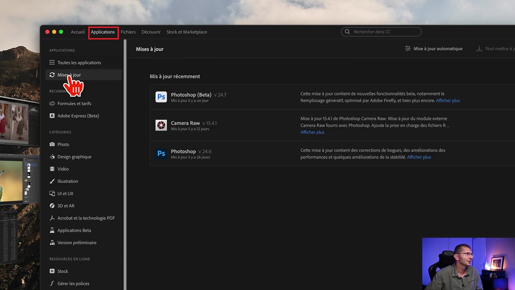The height and width of the screenshot is (290, 515).
Task: Choose the Vidéo category
Action: (x=84, y=169)
